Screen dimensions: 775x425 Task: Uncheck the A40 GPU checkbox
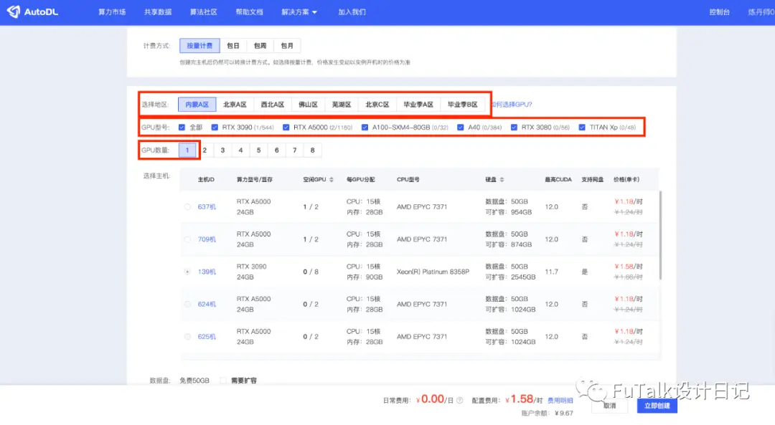[460, 128]
